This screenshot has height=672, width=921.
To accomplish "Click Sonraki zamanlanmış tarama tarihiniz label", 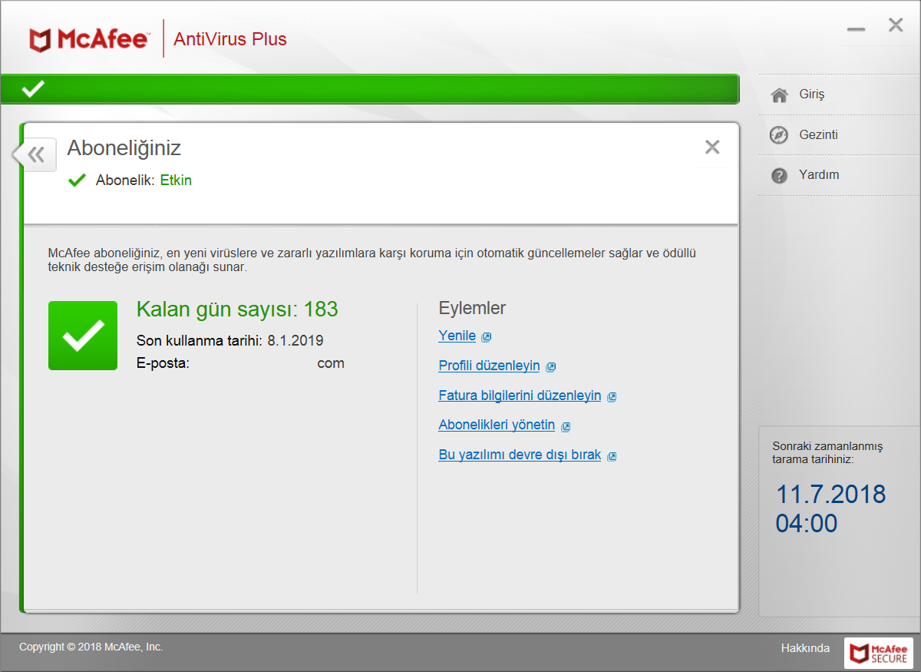I will coord(828,453).
